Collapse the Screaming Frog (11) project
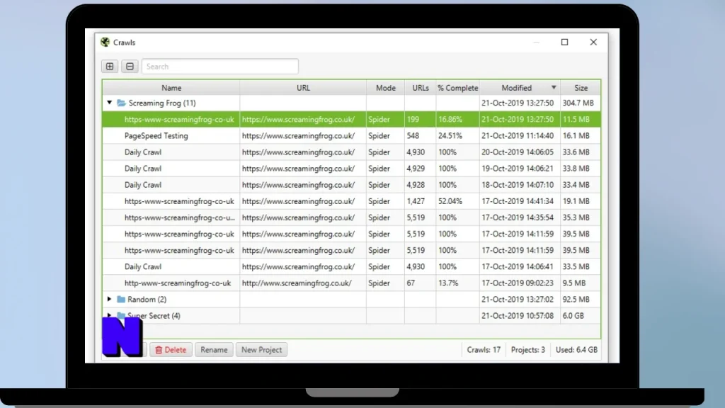The width and height of the screenshot is (725, 408). pos(110,103)
